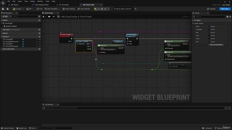Switch to Designer mode

point(211,9)
